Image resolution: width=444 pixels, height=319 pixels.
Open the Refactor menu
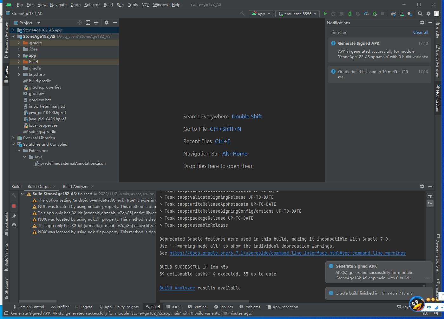click(x=92, y=4)
